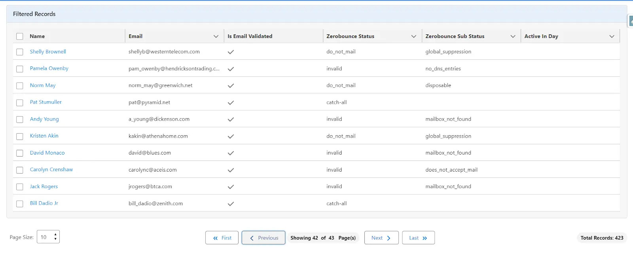Click the Is Email Validated column header
This screenshot has height=253, width=633.
tap(250, 36)
